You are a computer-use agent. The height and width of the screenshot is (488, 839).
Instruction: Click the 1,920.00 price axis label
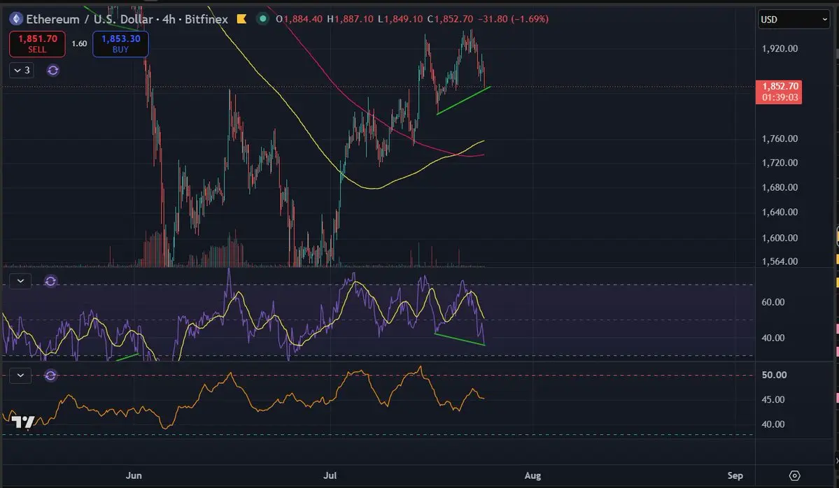click(780, 49)
